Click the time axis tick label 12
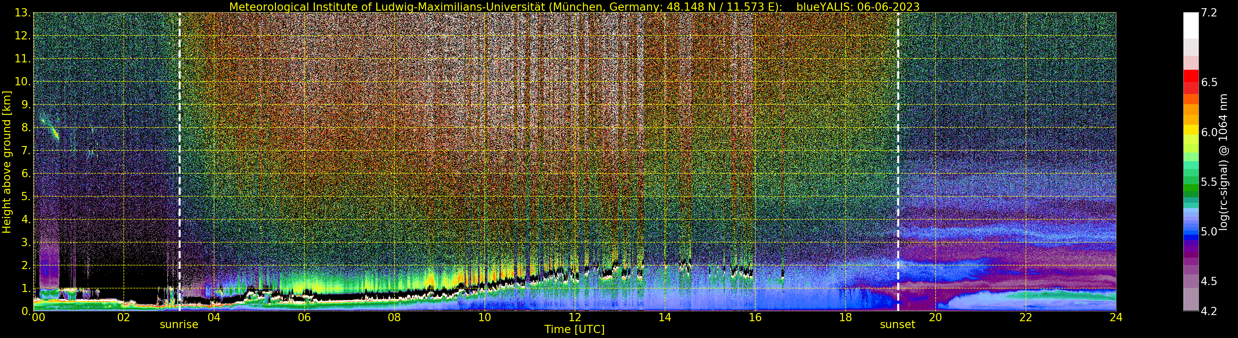This screenshot has width=1238, height=338. click(x=575, y=317)
